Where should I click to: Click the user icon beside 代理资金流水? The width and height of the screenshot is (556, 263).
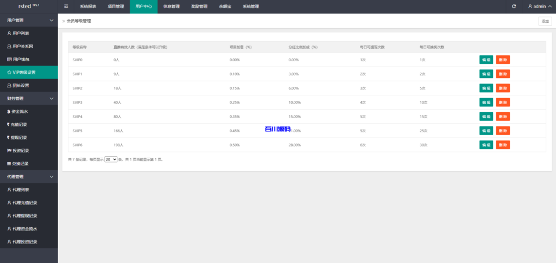[9, 229]
